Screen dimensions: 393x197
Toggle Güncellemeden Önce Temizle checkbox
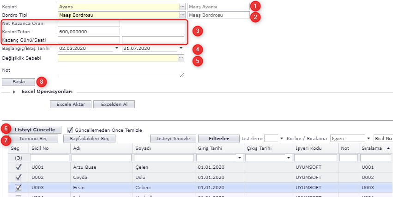(x=71, y=130)
